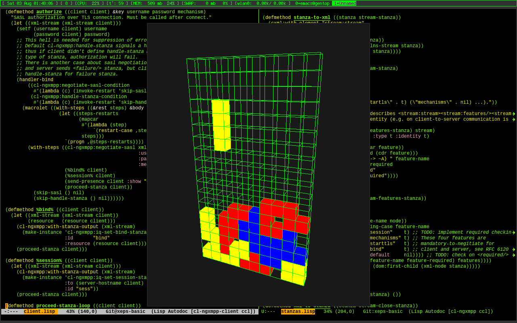Click the ":id "sess"))" line
Viewport: 517px width, 323px height.
click(82, 289)
